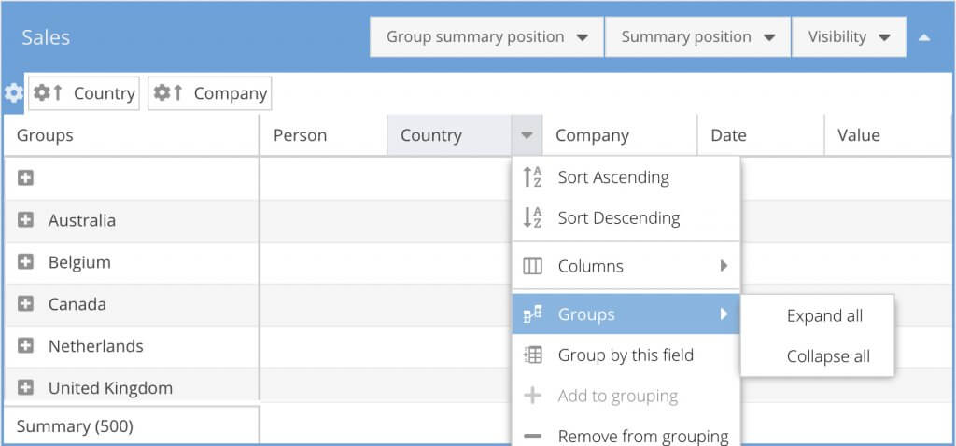
Task: Click the Columns grid icon in menu
Action: (x=532, y=266)
